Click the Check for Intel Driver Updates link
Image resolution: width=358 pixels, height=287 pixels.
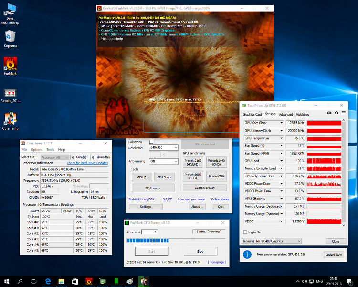click(x=87, y=163)
